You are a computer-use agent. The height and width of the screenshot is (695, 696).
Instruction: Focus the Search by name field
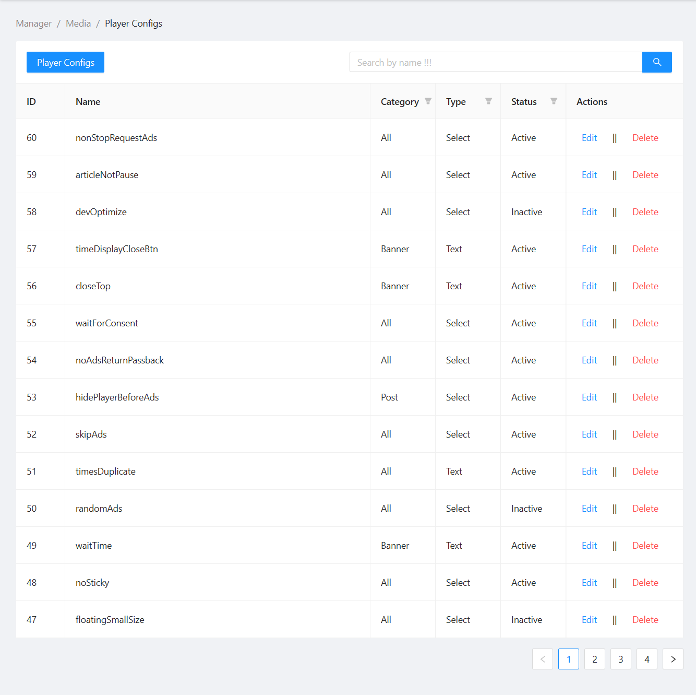[496, 62]
